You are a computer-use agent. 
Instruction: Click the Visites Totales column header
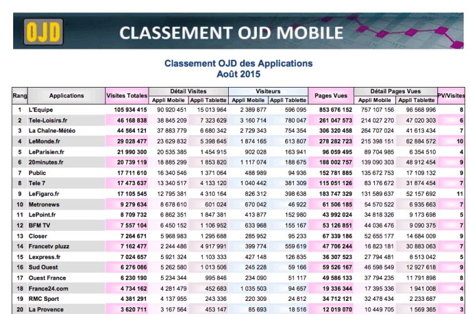pos(127,96)
